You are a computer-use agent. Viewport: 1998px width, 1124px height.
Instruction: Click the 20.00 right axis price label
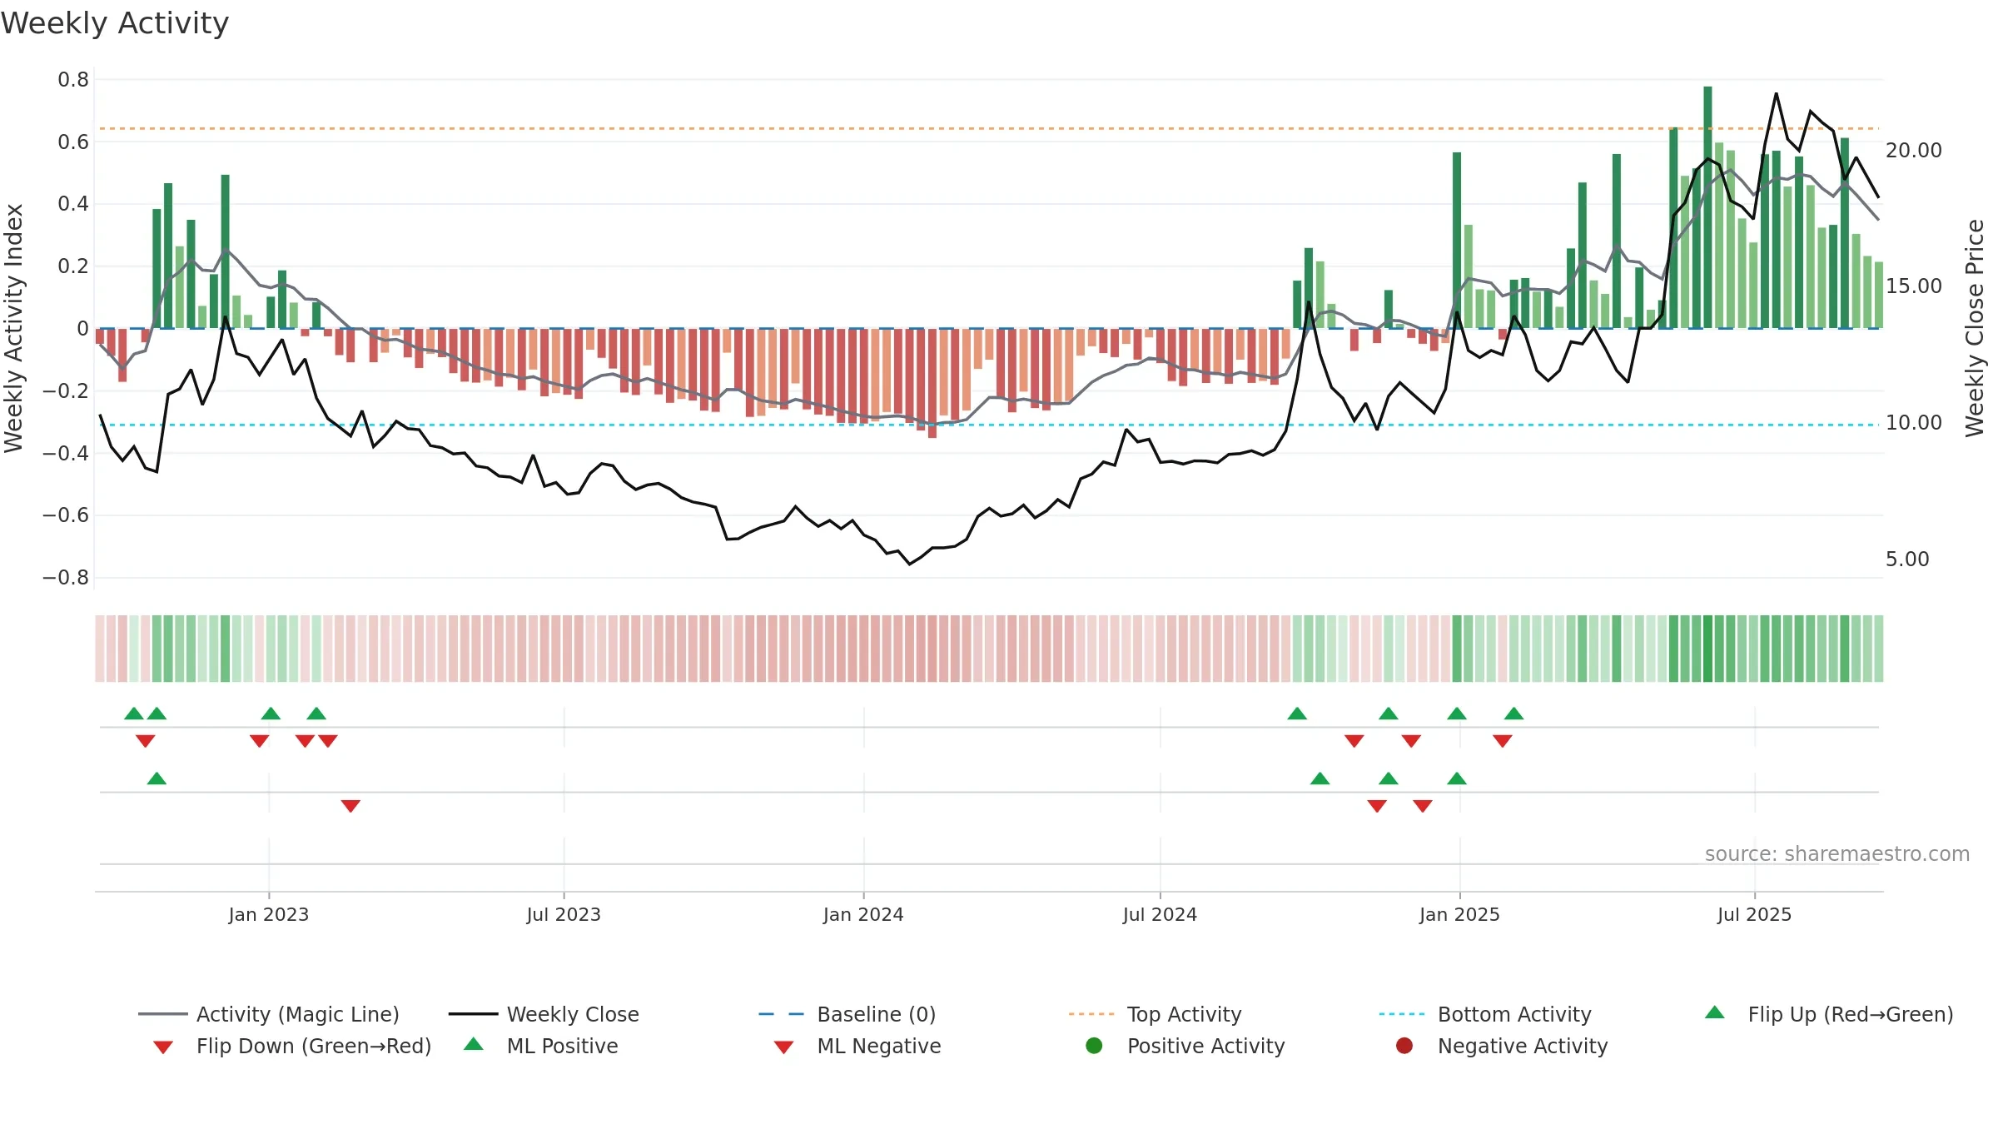1913,151
